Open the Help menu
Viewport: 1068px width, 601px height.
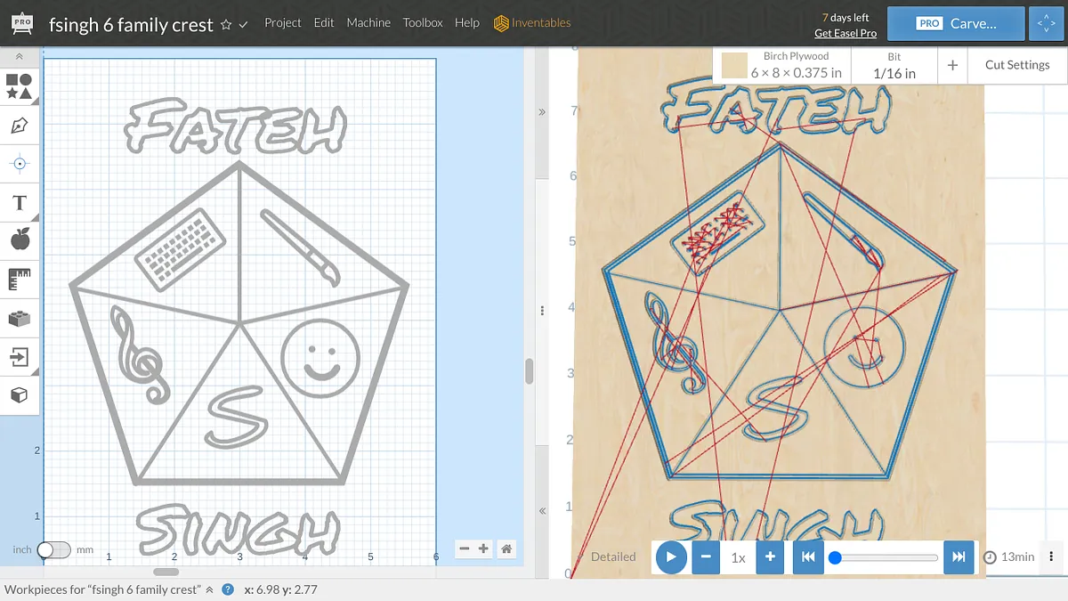(467, 22)
